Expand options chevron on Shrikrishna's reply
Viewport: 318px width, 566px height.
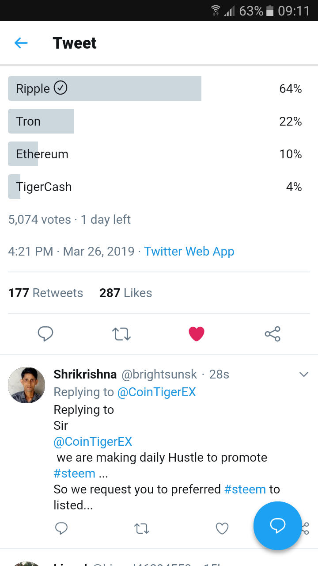[x=303, y=375]
